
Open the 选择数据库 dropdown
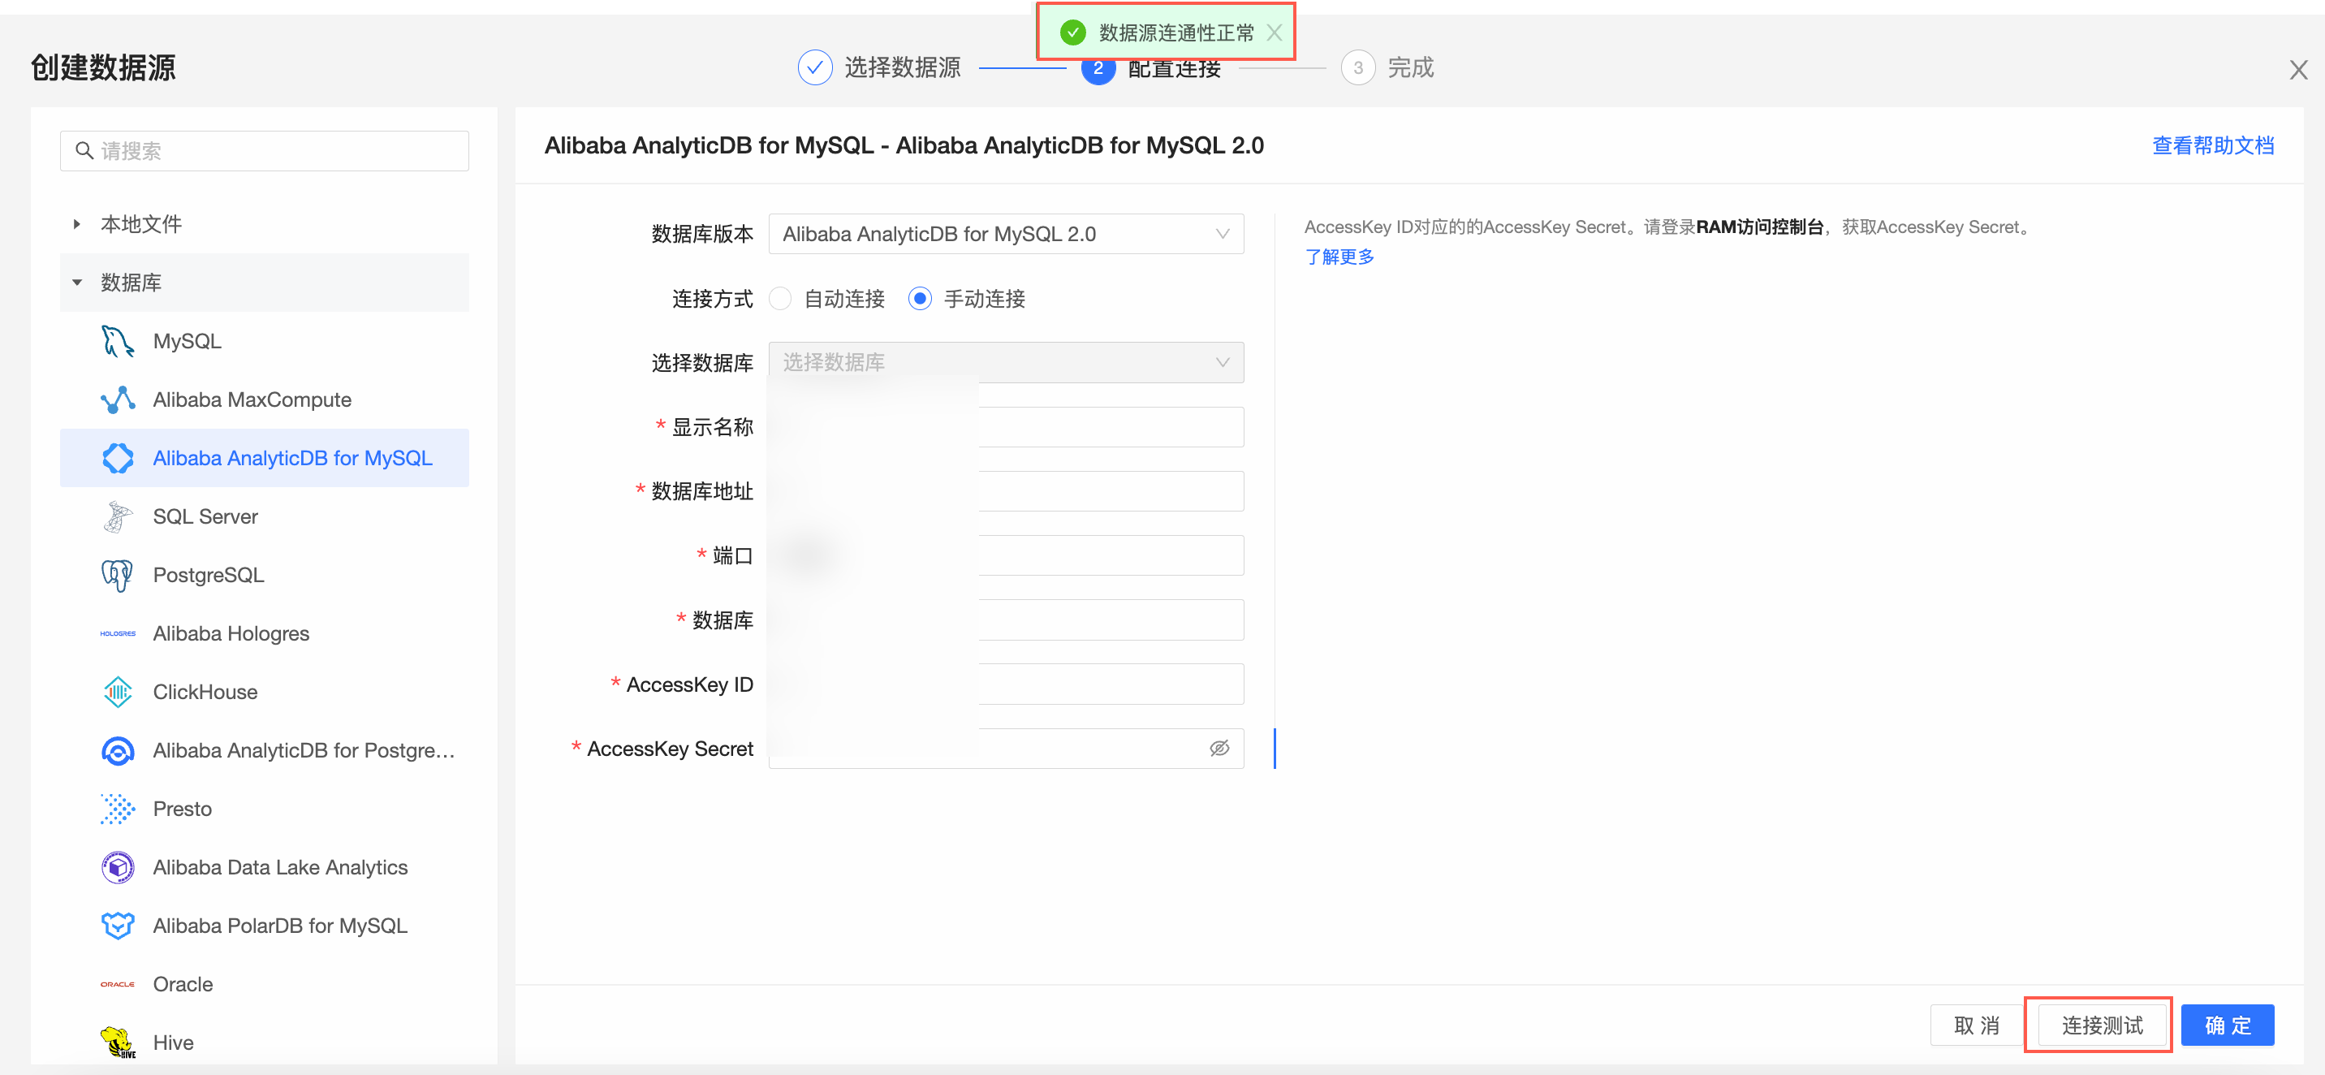[x=1006, y=363]
